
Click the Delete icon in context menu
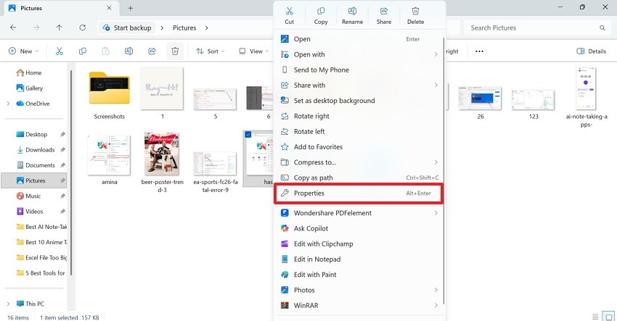[415, 11]
